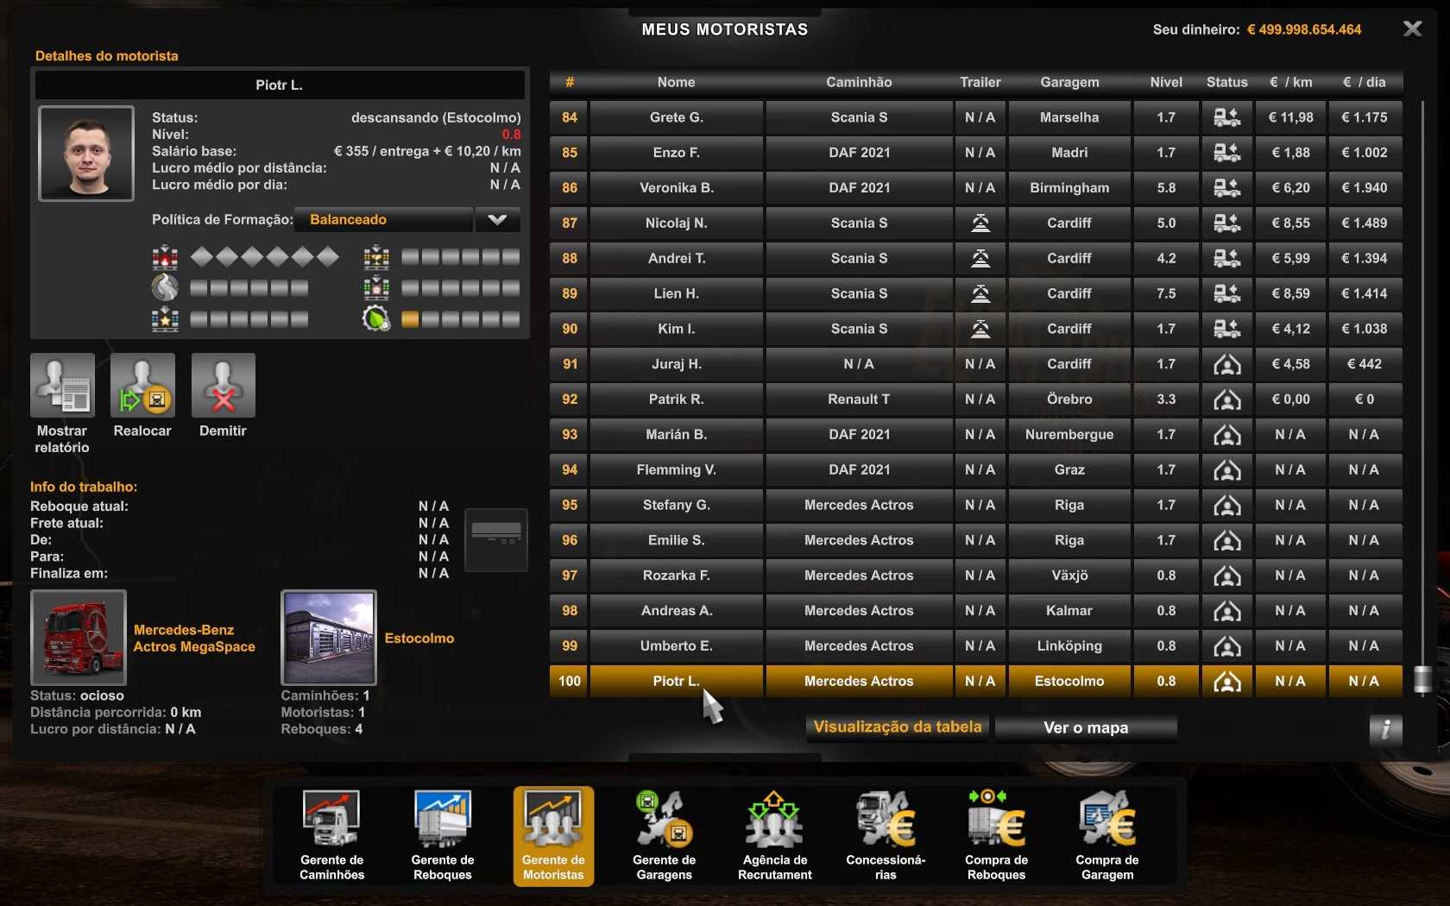Click the Mostrar relatório icon
Screen dimensions: 1450x906
(x=62, y=386)
